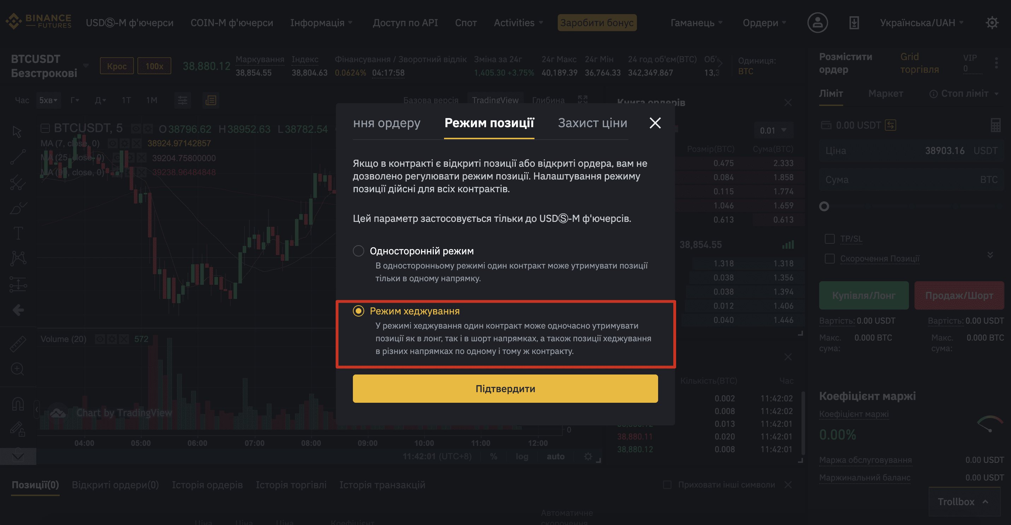Viewport: 1011px width, 525px height.
Task: Click the Заробити бонус button
Action: 597,23
